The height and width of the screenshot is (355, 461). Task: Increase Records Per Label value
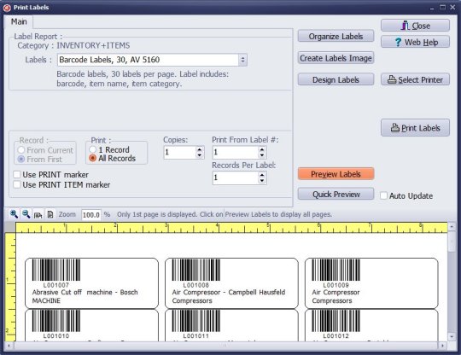pyautogui.click(x=262, y=175)
